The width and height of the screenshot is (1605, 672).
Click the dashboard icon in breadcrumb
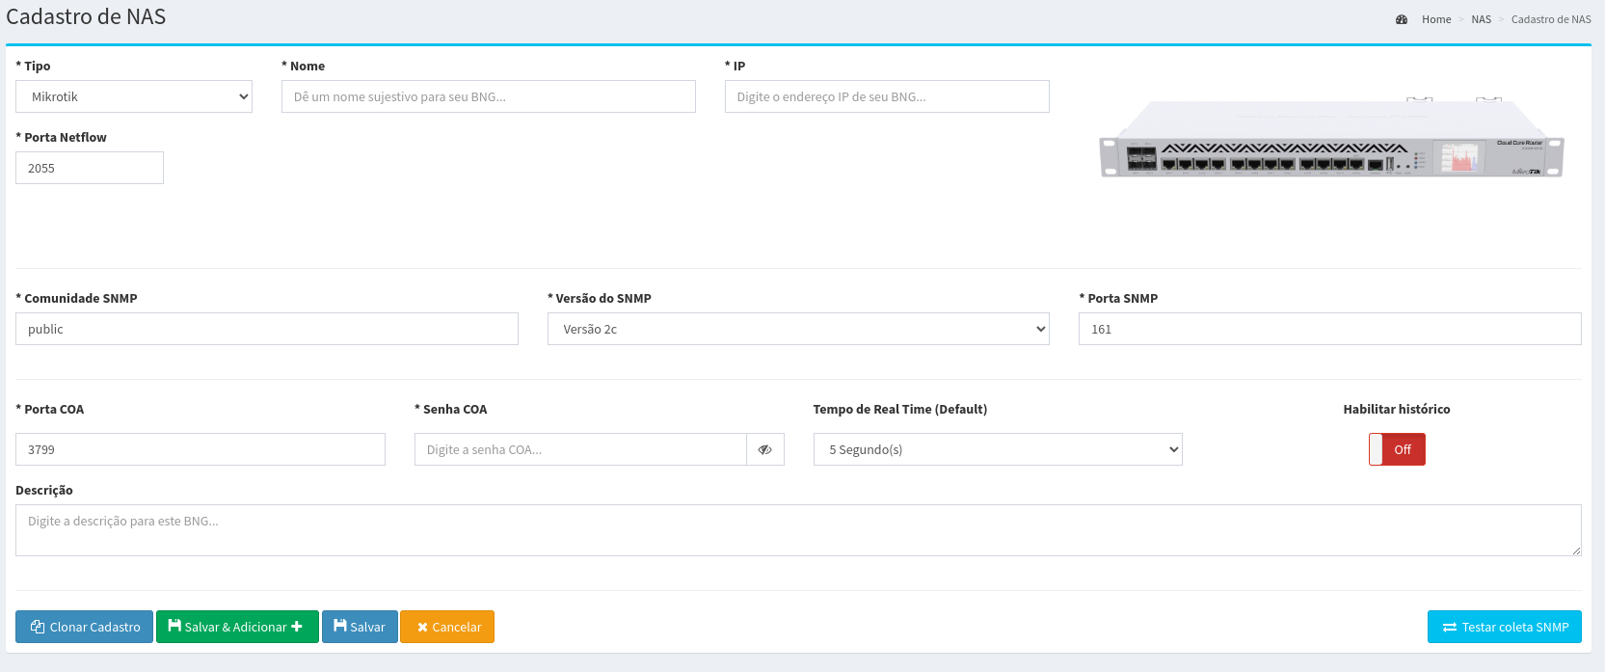[1402, 19]
